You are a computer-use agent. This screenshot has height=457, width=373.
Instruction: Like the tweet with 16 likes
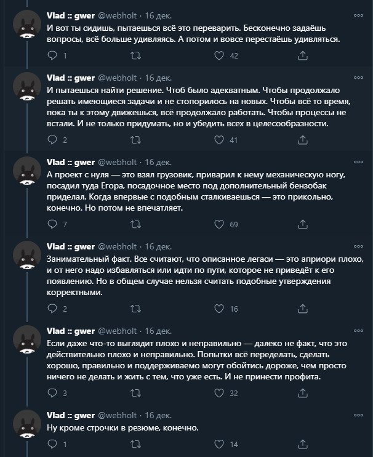pos(218,309)
